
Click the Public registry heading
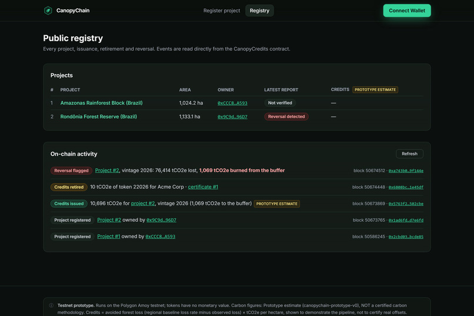point(73,38)
